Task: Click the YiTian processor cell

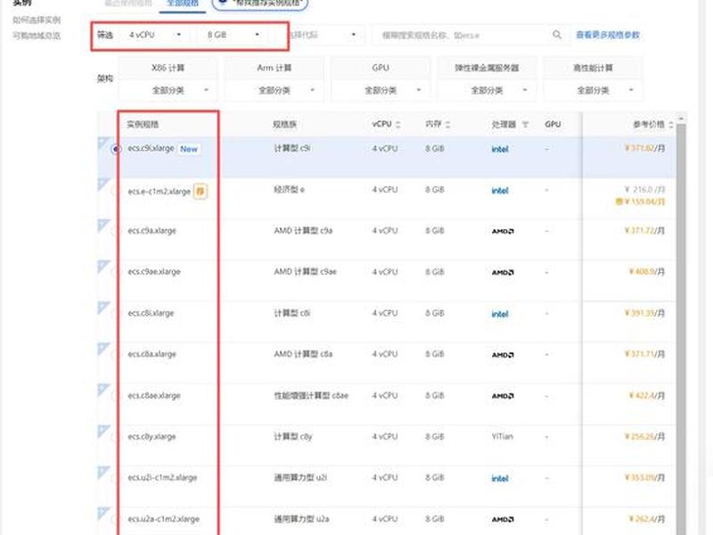Action: 502,437
